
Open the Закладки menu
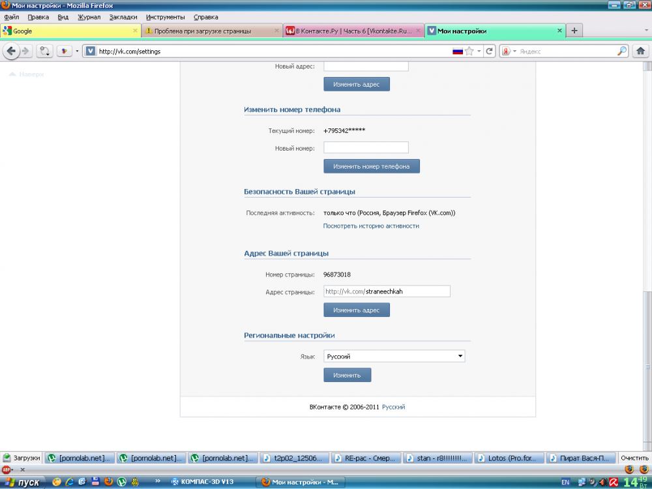[x=123, y=17]
